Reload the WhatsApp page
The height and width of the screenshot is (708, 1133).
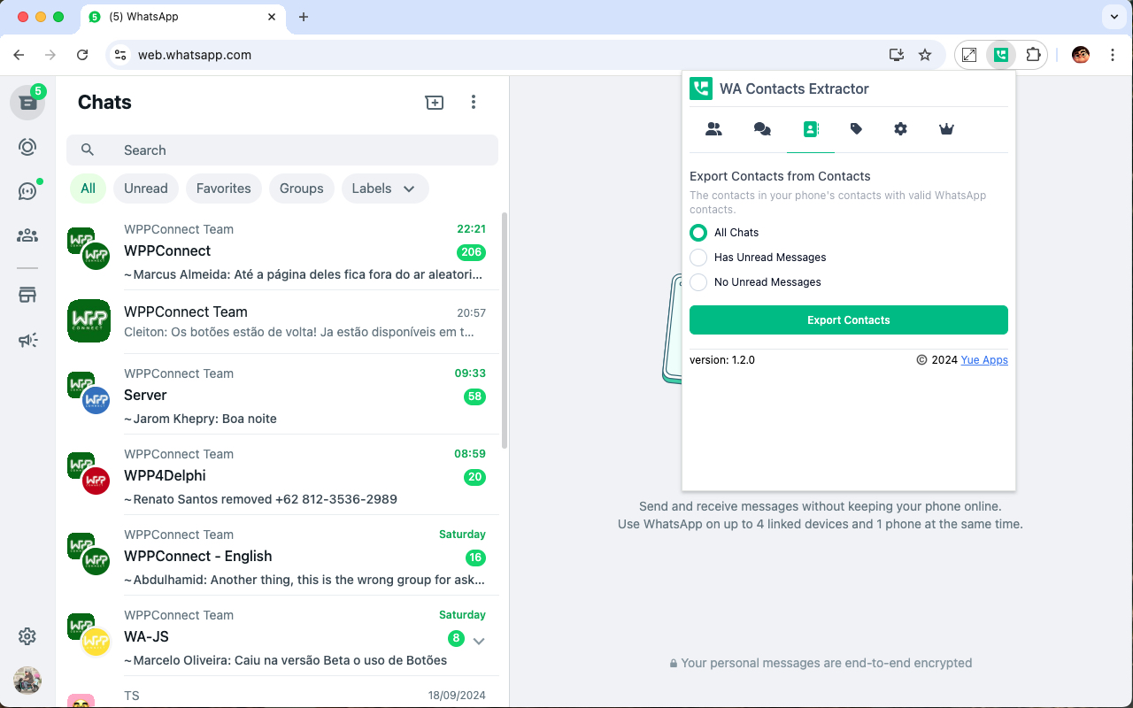(x=82, y=55)
